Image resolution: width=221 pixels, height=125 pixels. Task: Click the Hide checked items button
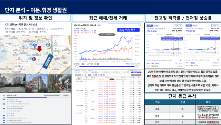[x=52, y=95]
